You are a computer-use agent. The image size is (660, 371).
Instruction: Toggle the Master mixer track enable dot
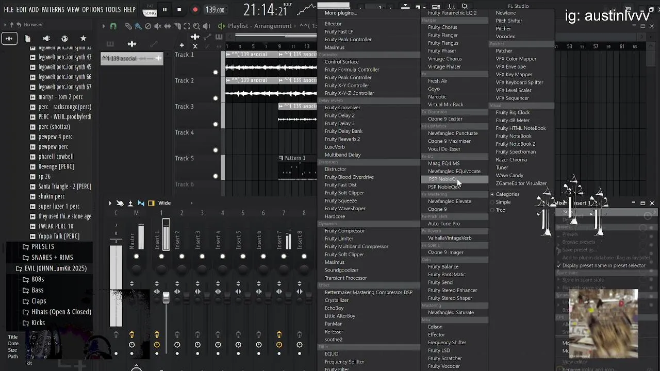(136, 257)
